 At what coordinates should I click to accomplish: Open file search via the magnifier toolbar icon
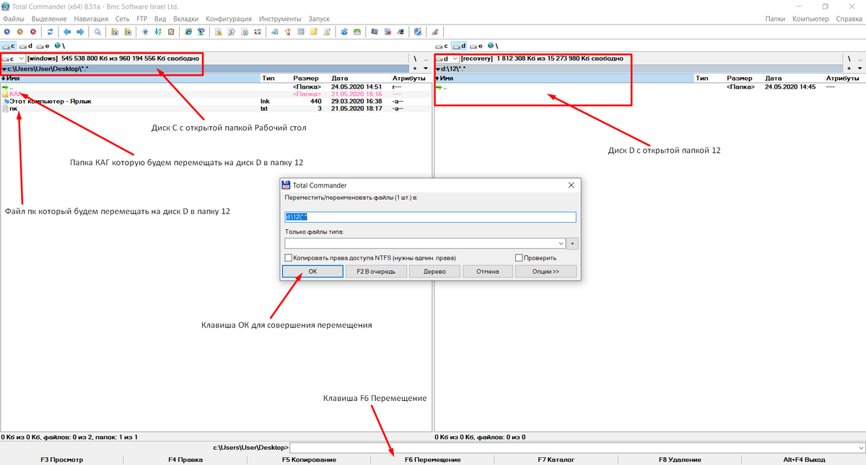(97, 32)
